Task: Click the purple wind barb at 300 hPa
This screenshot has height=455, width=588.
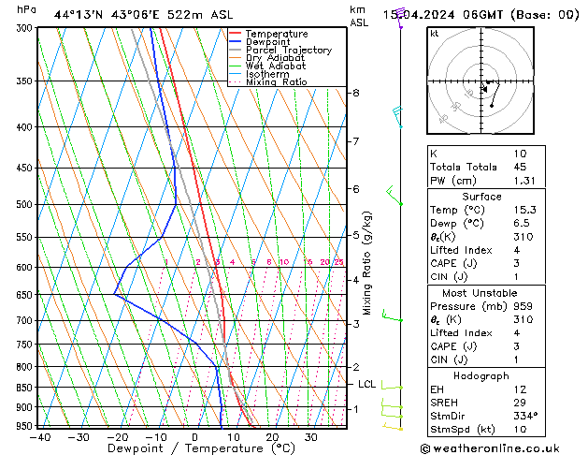Action: [x=400, y=18]
